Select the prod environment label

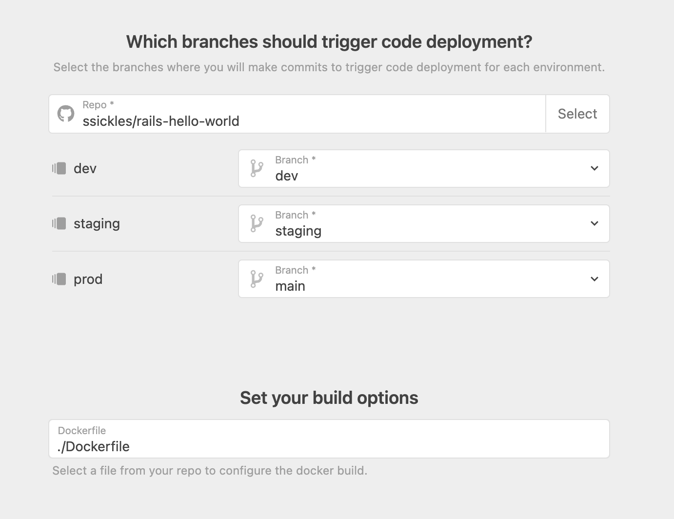[x=88, y=279]
